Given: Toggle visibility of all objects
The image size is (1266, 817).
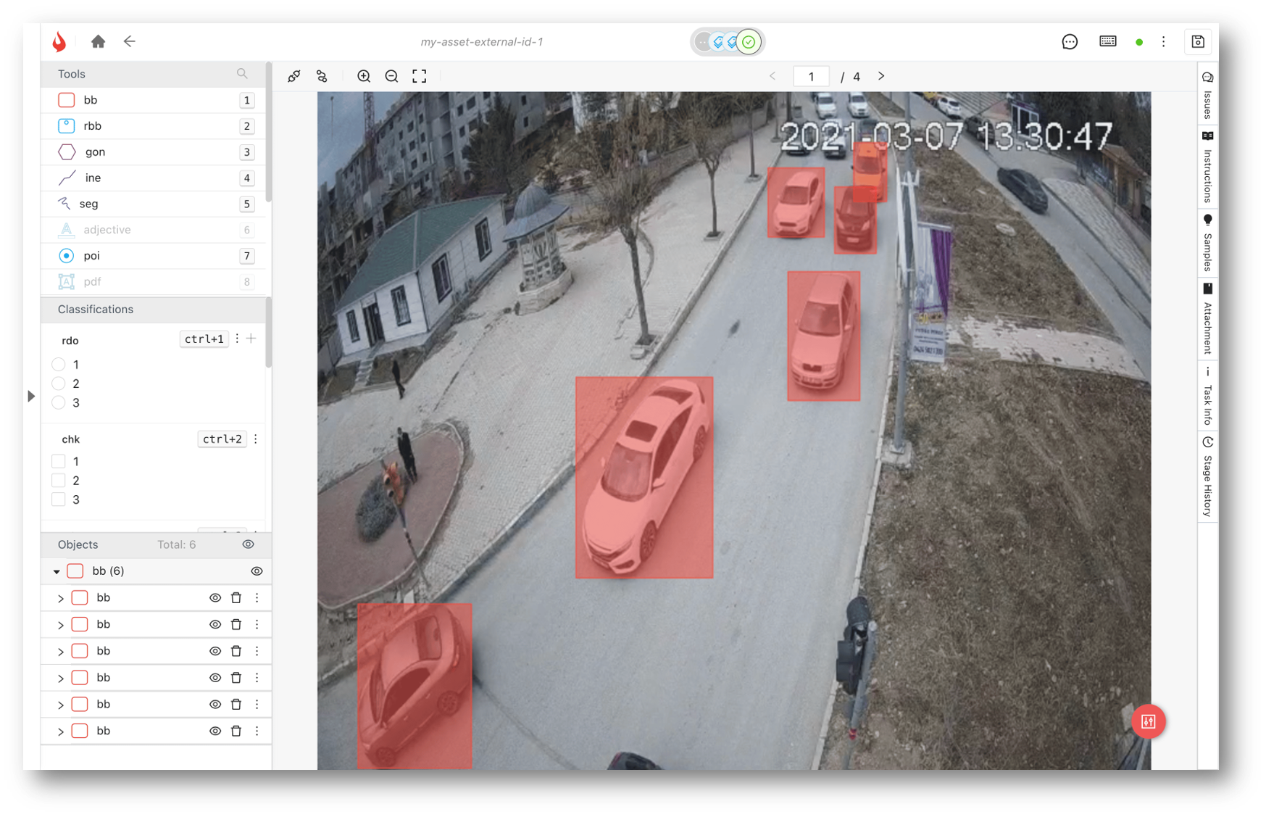Looking at the screenshot, I should point(248,544).
